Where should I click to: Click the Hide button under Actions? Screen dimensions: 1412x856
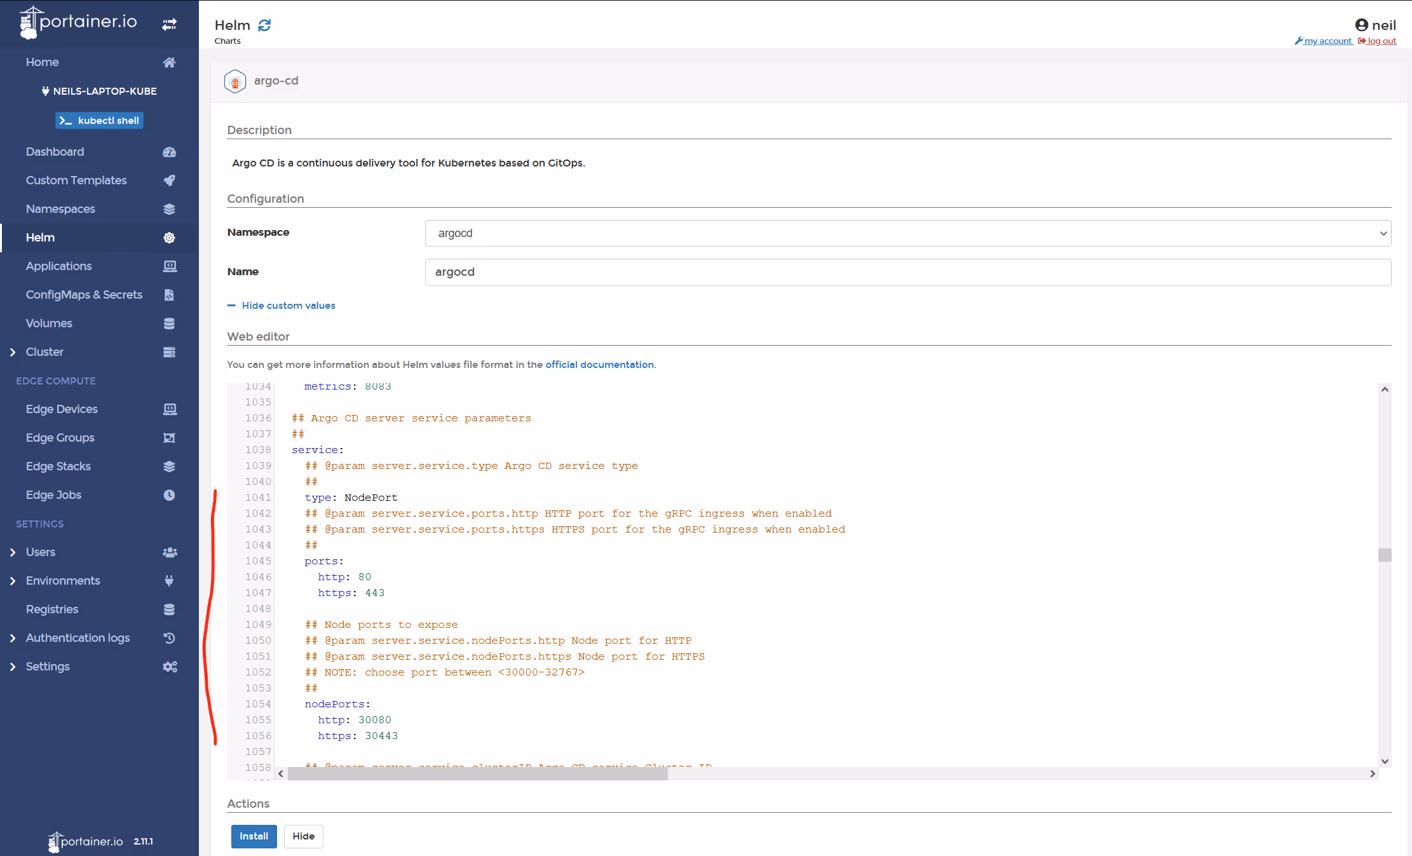pos(303,836)
